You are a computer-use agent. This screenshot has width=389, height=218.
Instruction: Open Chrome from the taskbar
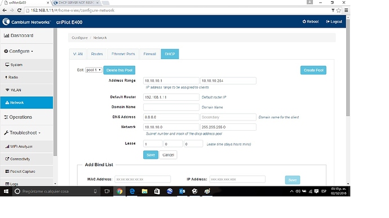point(120,192)
